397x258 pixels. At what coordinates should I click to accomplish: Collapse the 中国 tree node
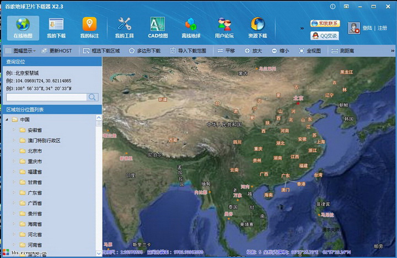pyautogui.click(x=6, y=120)
